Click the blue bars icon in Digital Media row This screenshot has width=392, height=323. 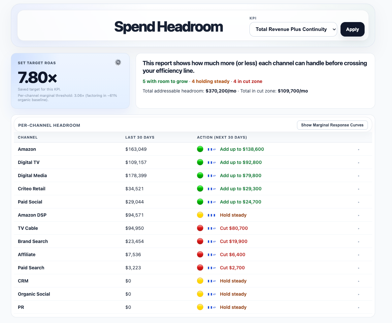[x=212, y=176]
